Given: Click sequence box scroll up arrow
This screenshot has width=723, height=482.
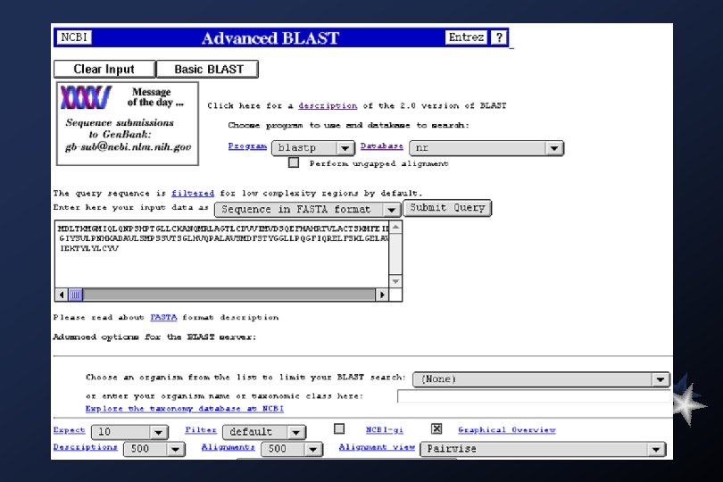Looking at the screenshot, I should [395, 228].
